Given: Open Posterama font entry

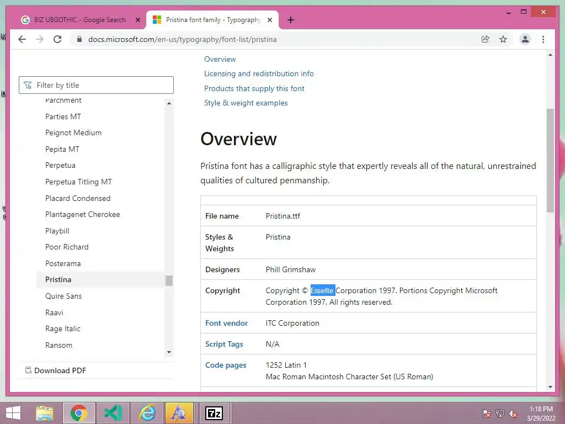Looking at the screenshot, I should tap(63, 263).
